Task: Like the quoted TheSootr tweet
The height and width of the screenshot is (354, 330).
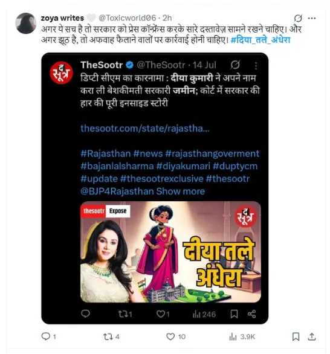Action: [x=163, y=314]
